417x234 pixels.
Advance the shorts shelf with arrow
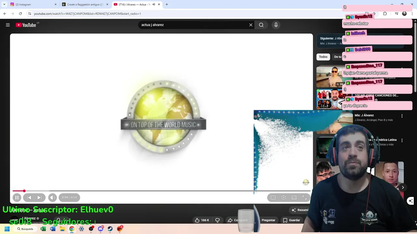click(x=403, y=188)
